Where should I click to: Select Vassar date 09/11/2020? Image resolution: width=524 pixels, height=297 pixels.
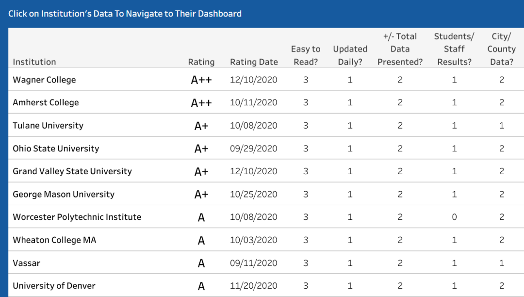tap(254, 263)
